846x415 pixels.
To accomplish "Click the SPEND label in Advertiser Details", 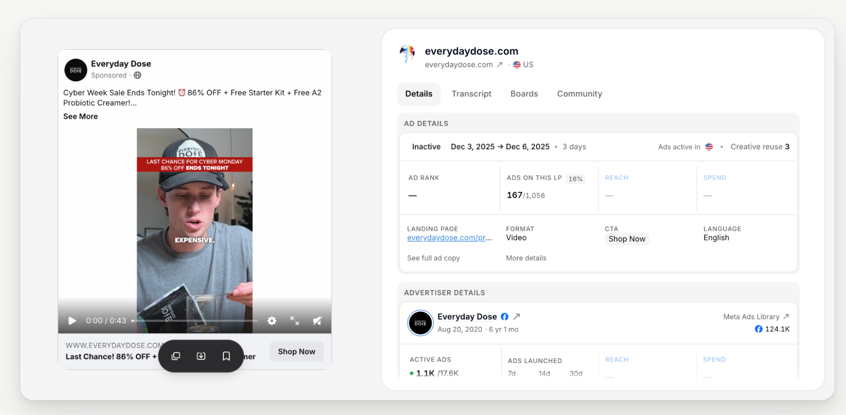I will (714, 360).
